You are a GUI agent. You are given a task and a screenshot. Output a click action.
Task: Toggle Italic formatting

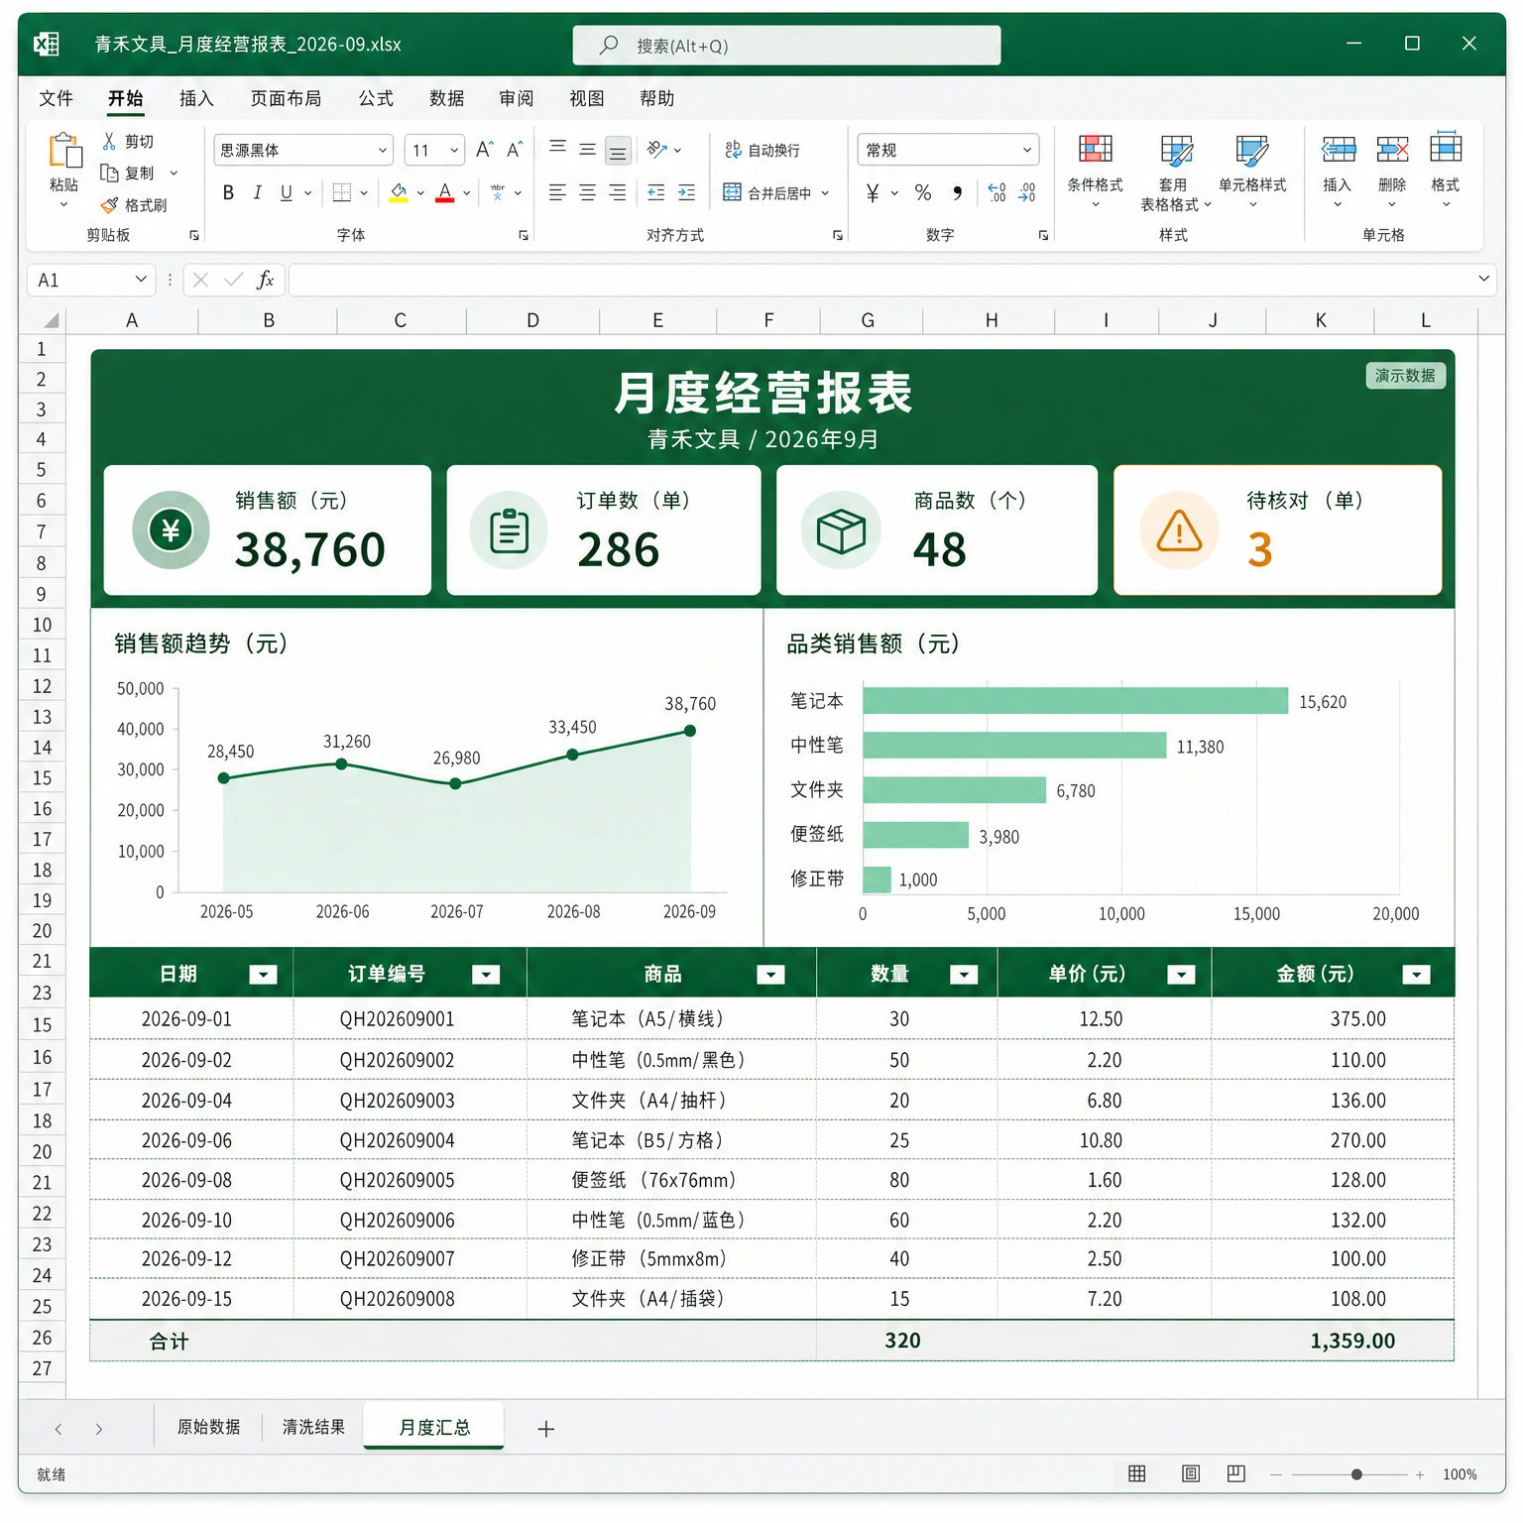coord(257,192)
